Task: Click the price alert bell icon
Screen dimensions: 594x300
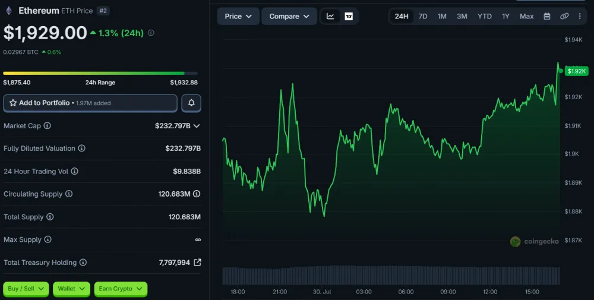Action: [191, 103]
